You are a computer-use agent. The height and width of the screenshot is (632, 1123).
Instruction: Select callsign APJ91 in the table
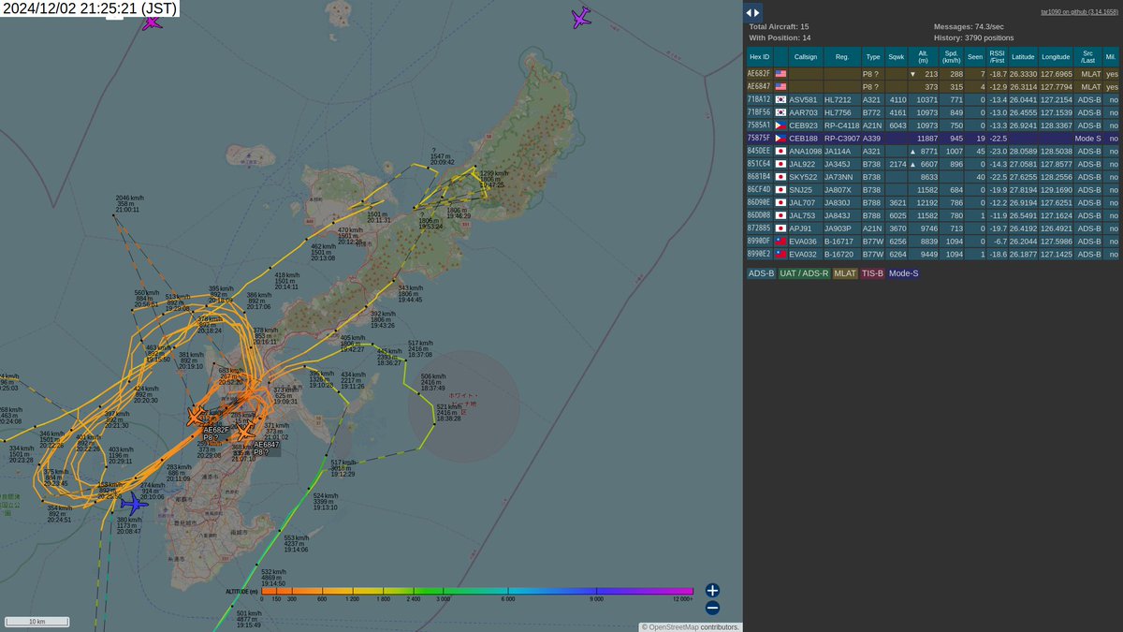coord(800,228)
